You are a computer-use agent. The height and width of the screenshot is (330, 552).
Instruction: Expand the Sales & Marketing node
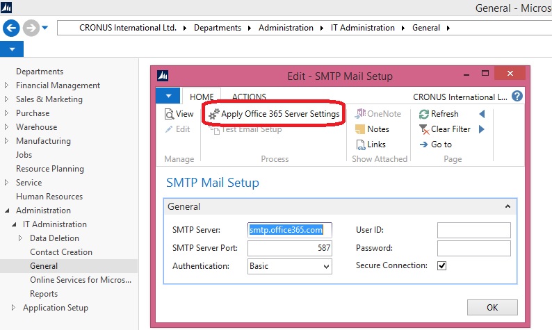click(6, 99)
